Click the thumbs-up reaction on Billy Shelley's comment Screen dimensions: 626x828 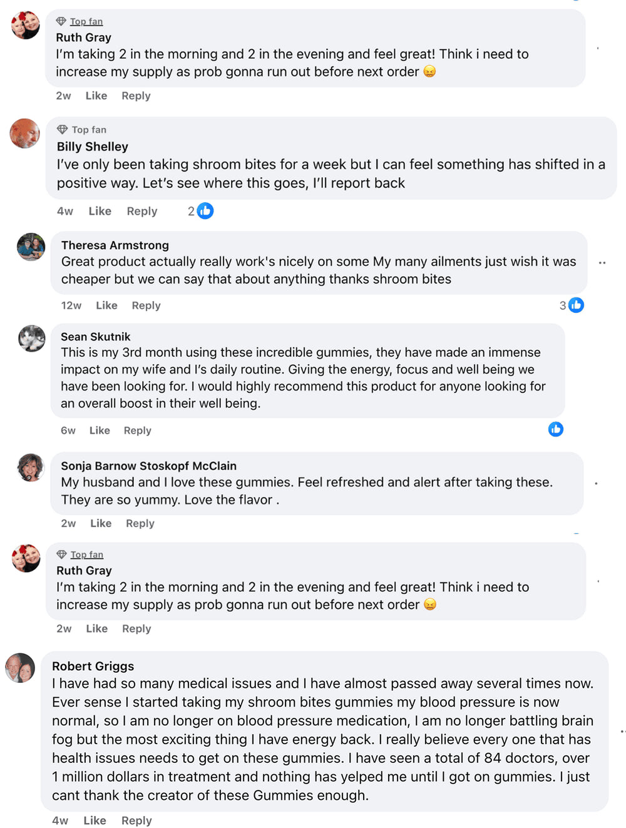(205, 211)
